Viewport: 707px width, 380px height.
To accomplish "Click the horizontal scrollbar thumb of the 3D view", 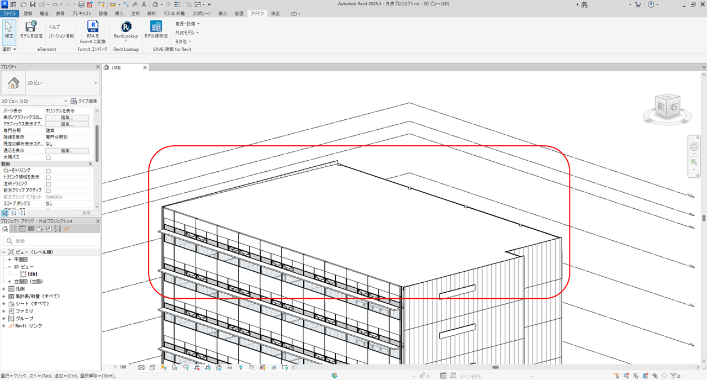I will (x=495, y=367).
